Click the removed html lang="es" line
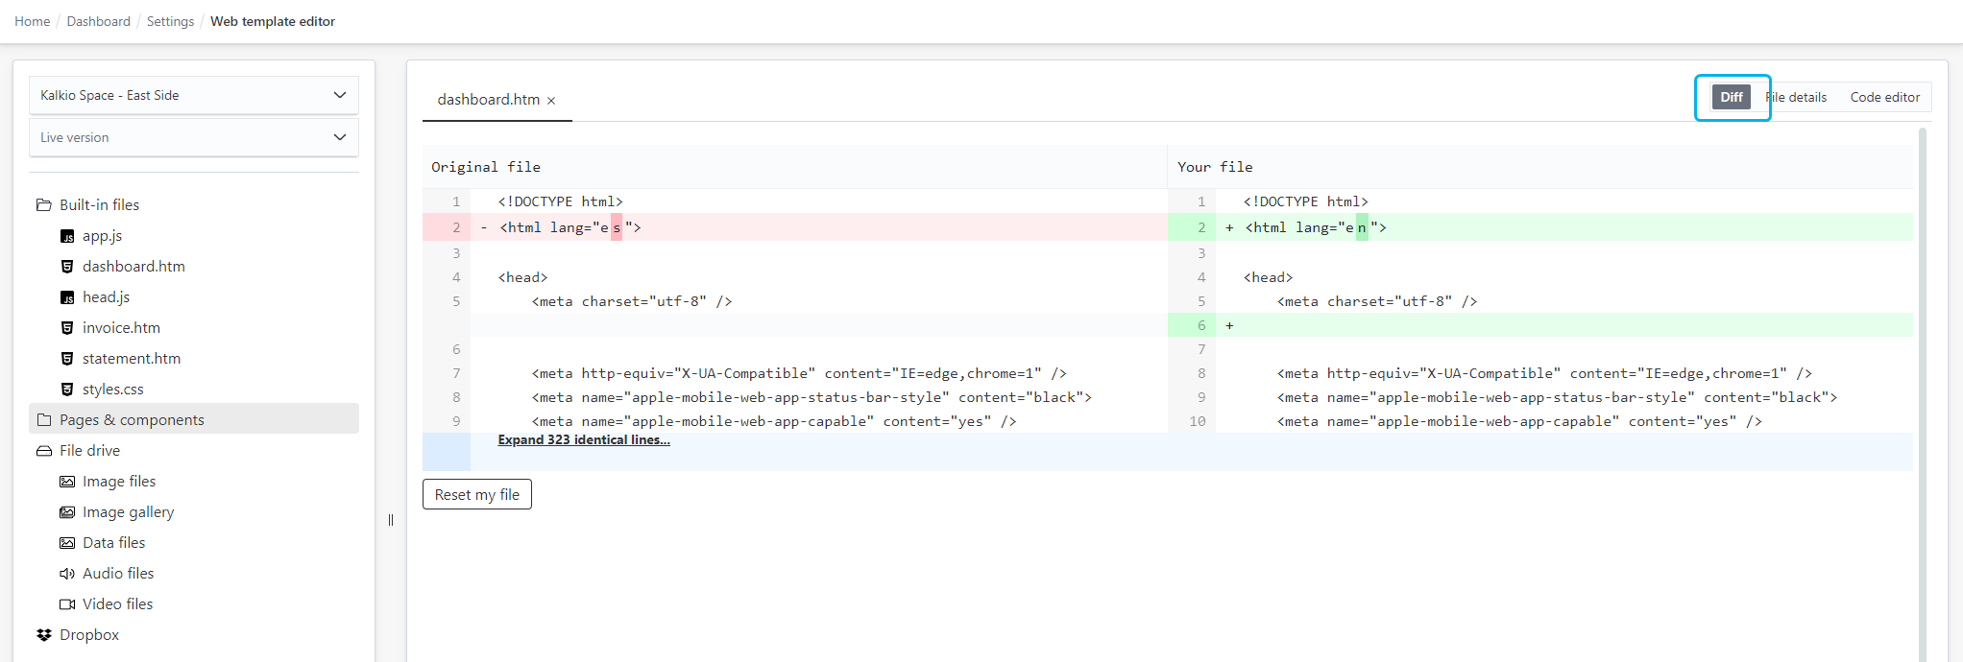1963x662 pixels. tap(795, 227)
